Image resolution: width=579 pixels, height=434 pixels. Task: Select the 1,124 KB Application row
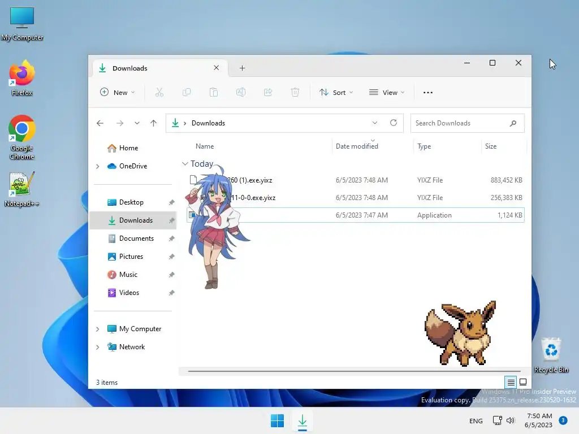point(356,215)
